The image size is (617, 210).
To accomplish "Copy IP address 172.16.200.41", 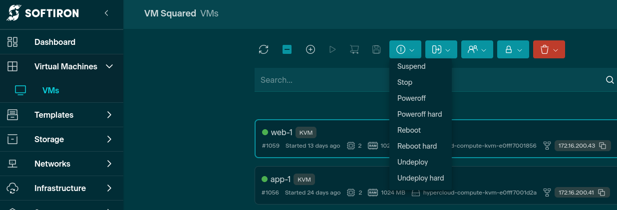I will (603, 193).
